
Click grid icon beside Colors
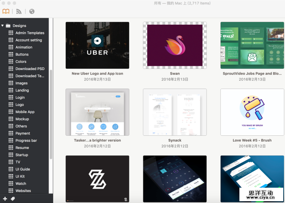(x=11, y=61)
